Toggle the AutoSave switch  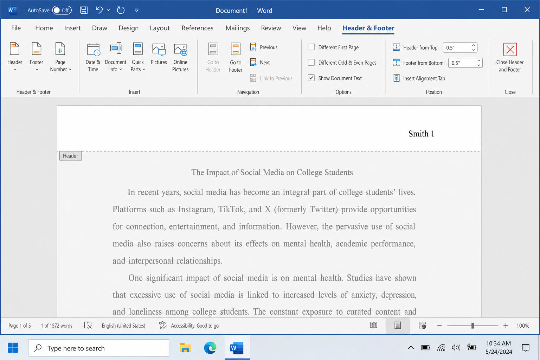click(x=62, y=10)
